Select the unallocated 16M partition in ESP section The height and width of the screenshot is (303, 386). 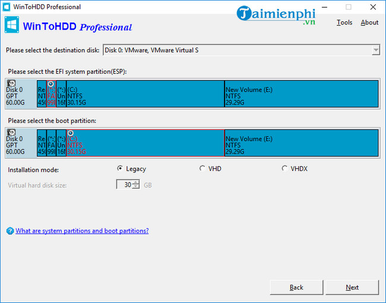[x=61, y=94]
